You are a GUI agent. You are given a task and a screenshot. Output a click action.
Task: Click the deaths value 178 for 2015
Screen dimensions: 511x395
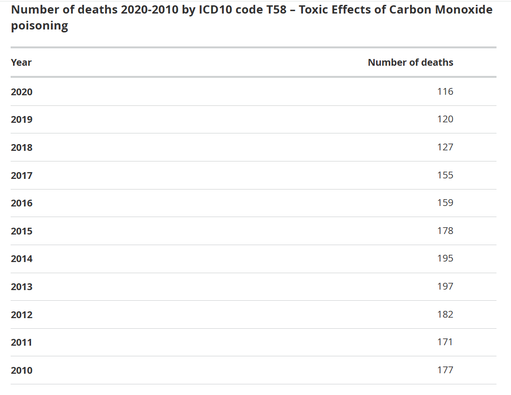(x=445, y=231)
